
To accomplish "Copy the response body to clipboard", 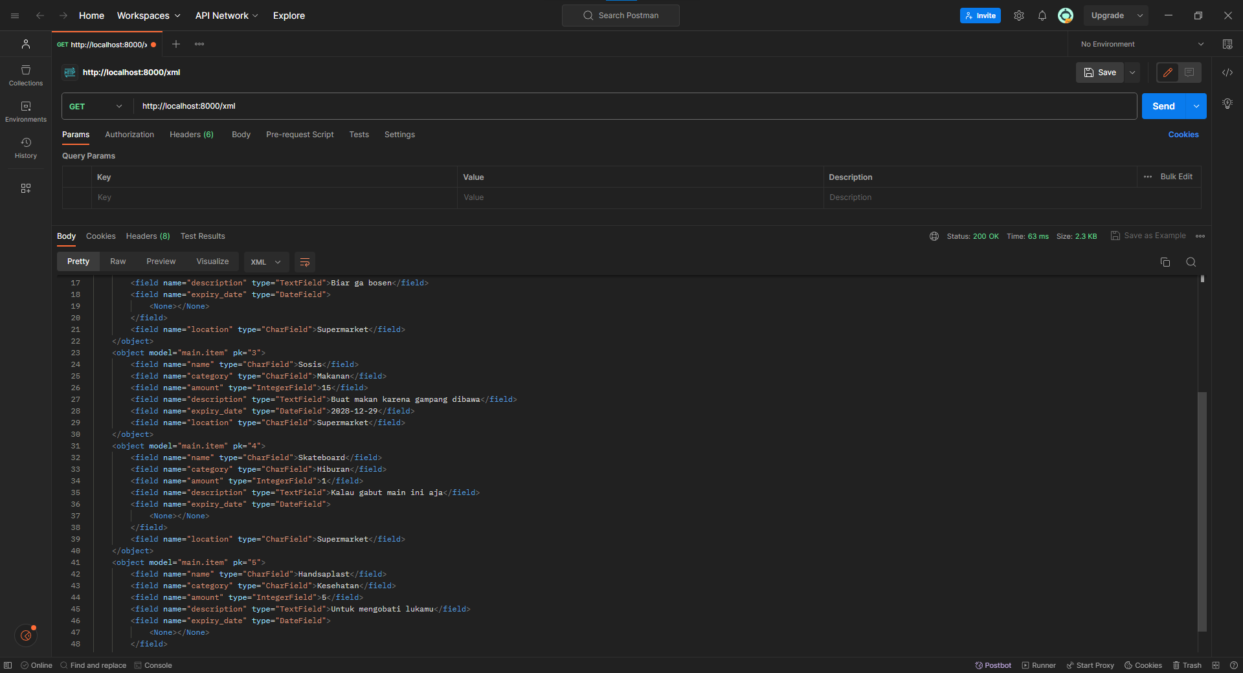I will [1165, 262].
